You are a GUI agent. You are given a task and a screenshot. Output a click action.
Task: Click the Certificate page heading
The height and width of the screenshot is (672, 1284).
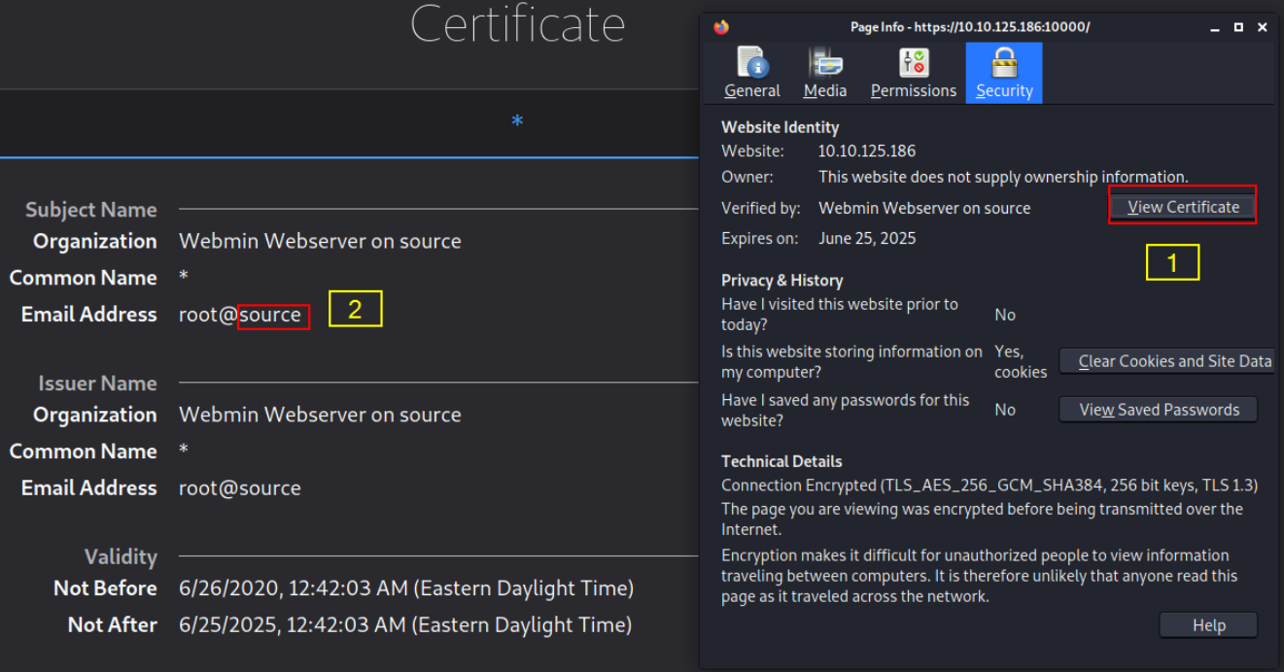[x=517, y=24]
